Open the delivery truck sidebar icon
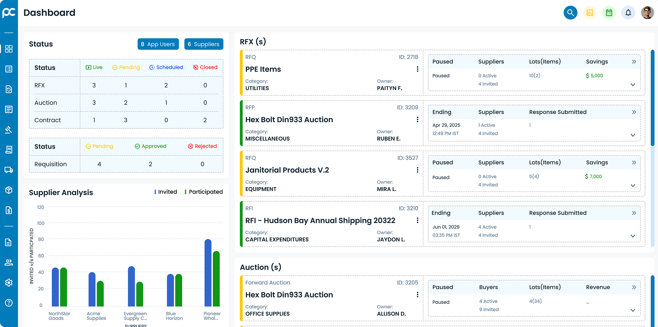The width and height of the screenshot is (658, 327). pos(9,170)
